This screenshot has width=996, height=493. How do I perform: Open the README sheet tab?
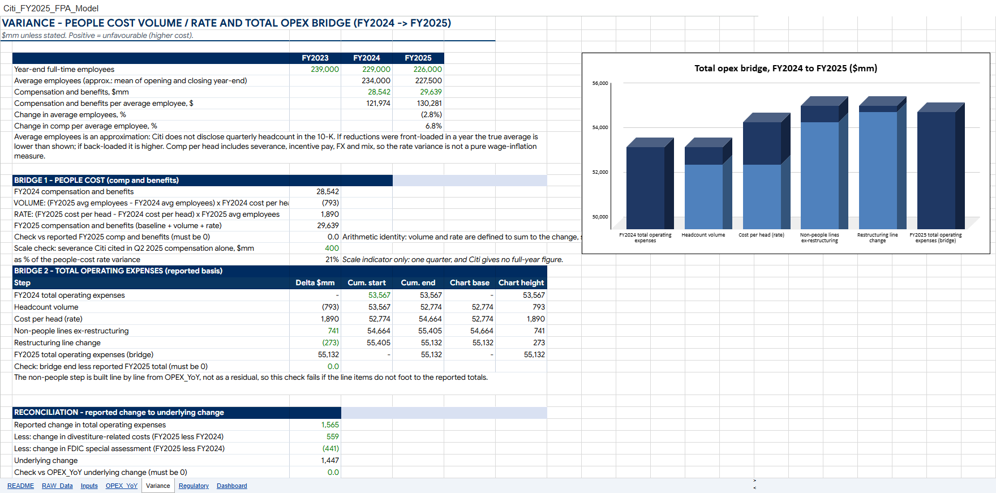tap(20, 486)
